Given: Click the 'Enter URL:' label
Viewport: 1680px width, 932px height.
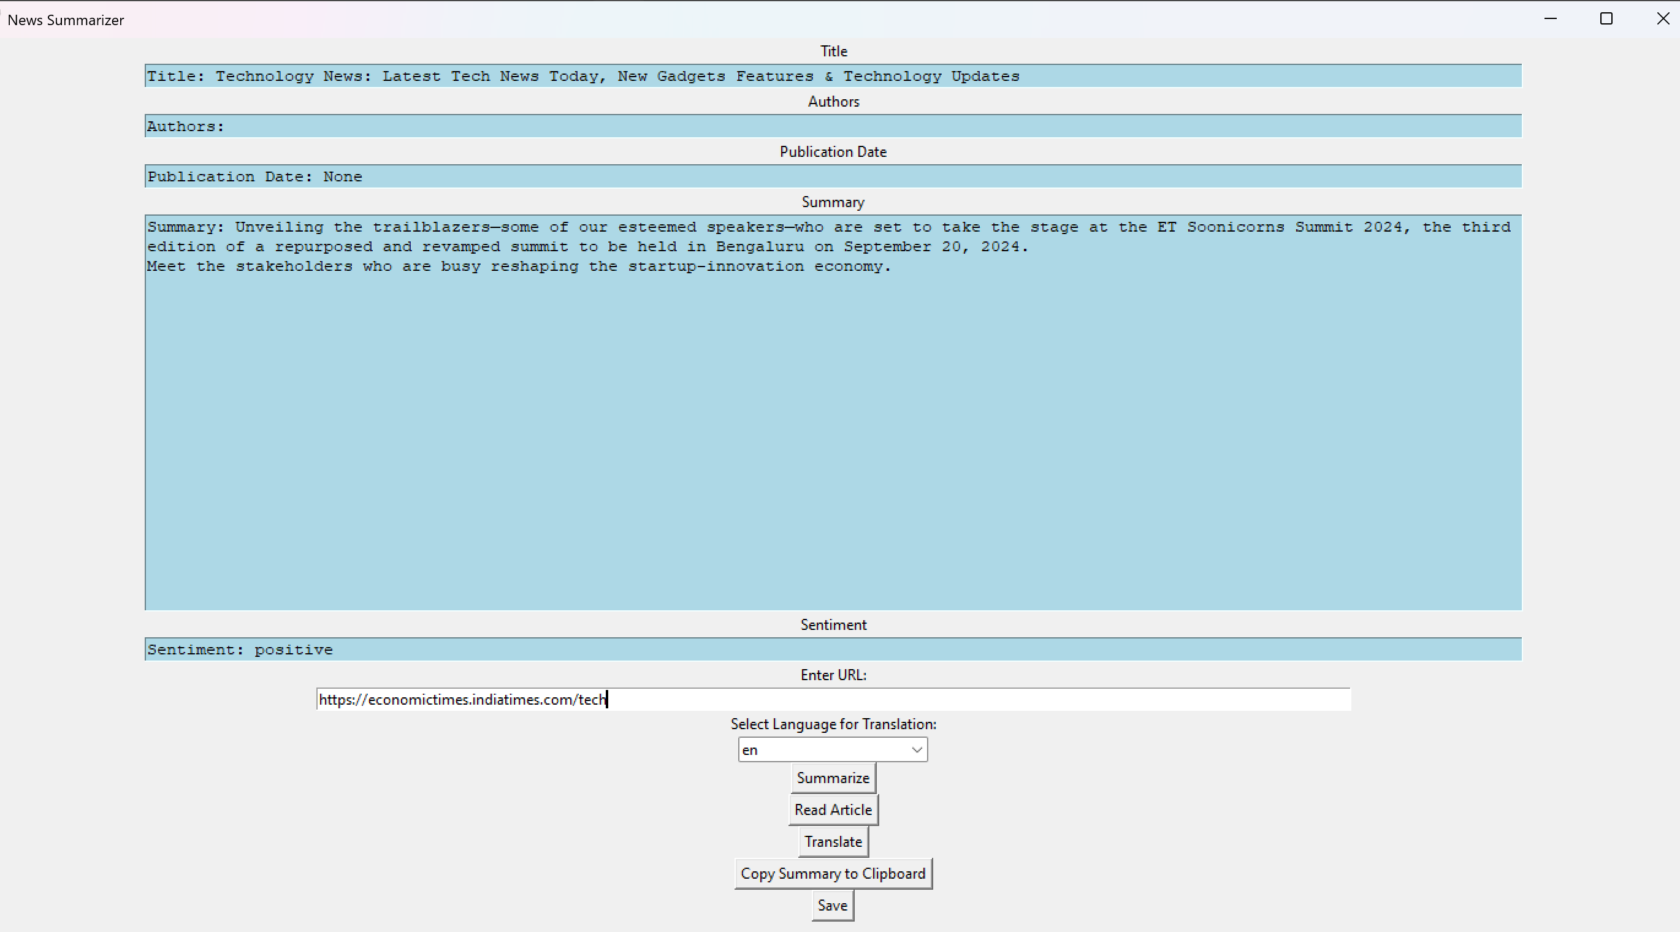Looking at the screenshot, I should (833, 675).
